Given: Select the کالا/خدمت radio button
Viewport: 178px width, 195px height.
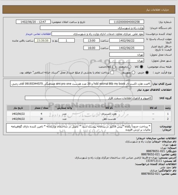Looking at the screenshot, I should pos(114,67).
